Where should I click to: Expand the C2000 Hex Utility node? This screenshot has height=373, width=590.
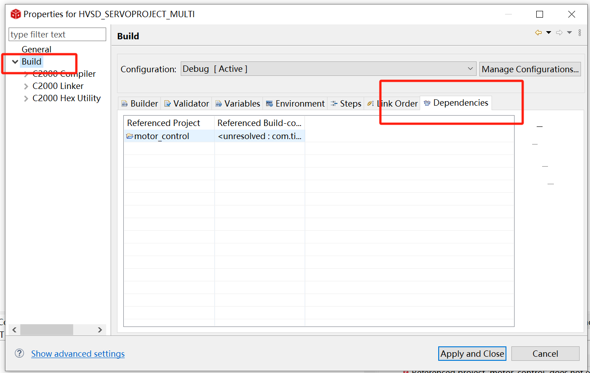point(26,98)
